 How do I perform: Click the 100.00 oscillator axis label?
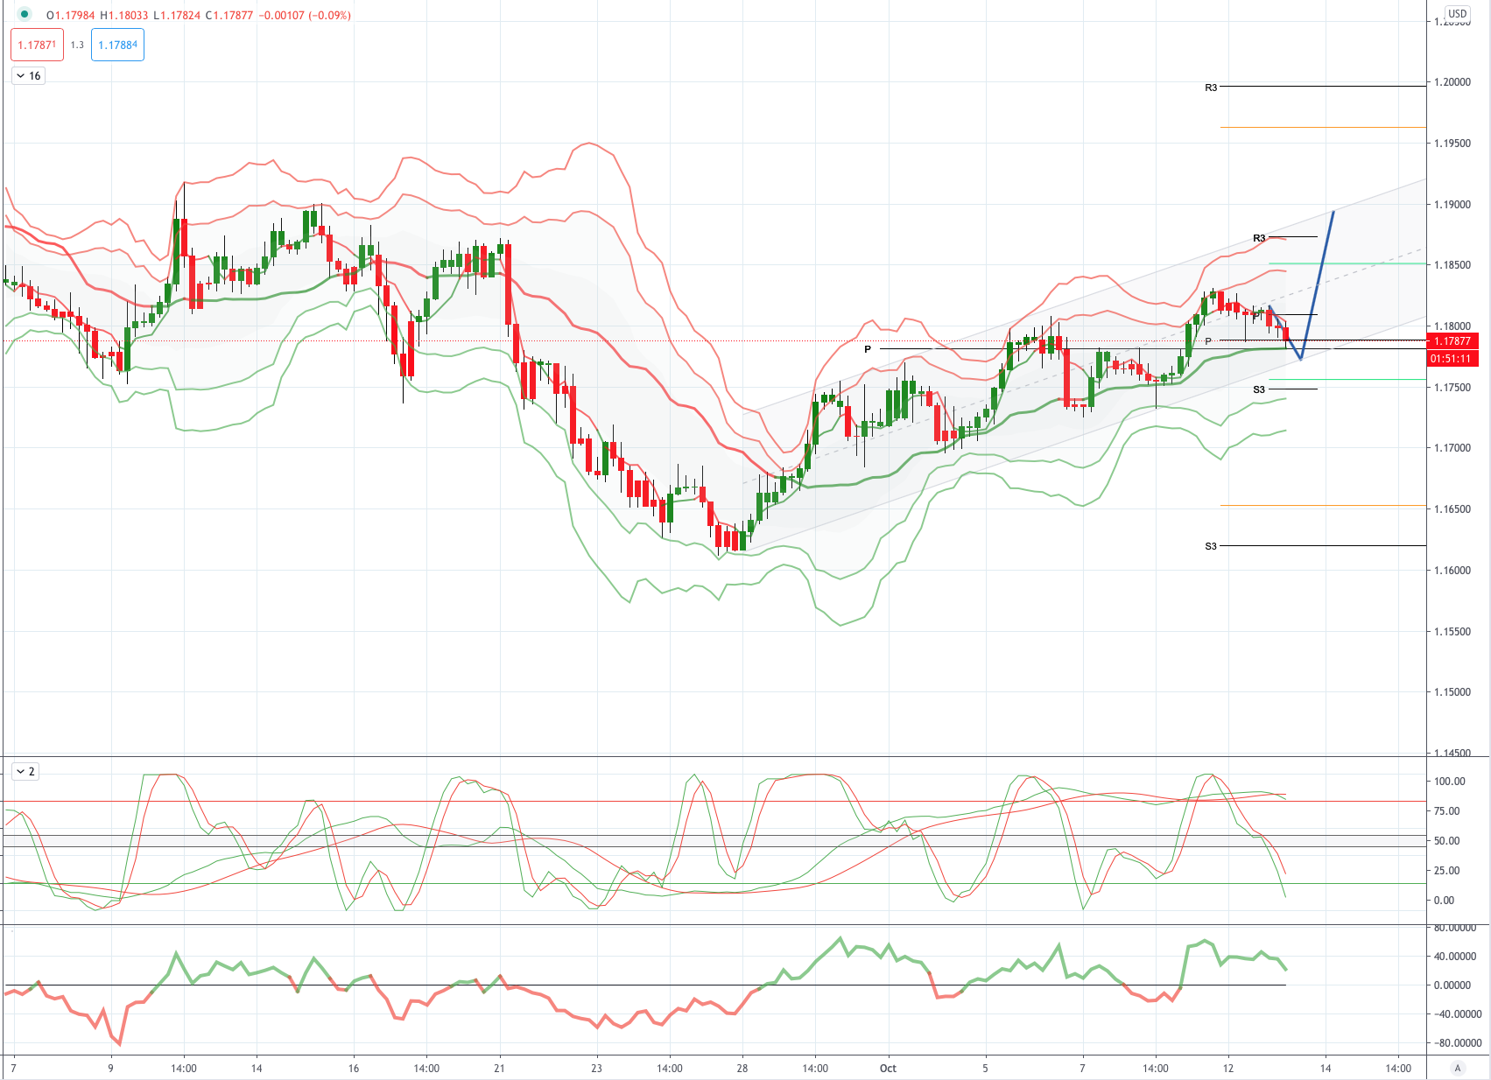pos(1449,782)
